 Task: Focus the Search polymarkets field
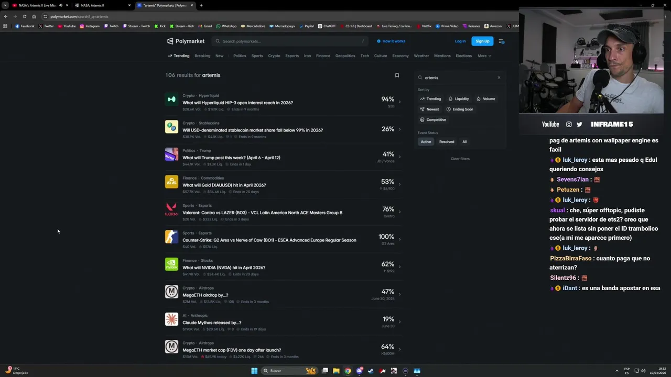pos(290,41)
